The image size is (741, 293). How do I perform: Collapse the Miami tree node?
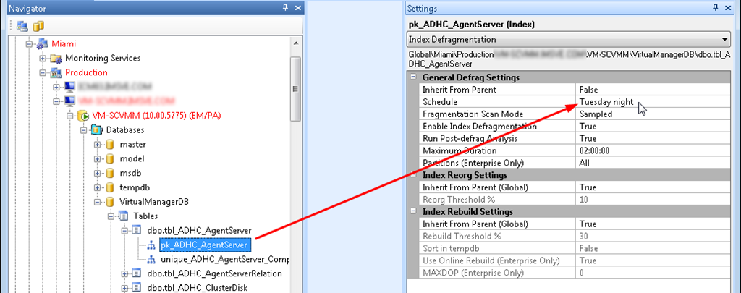(x=30, y=44)
